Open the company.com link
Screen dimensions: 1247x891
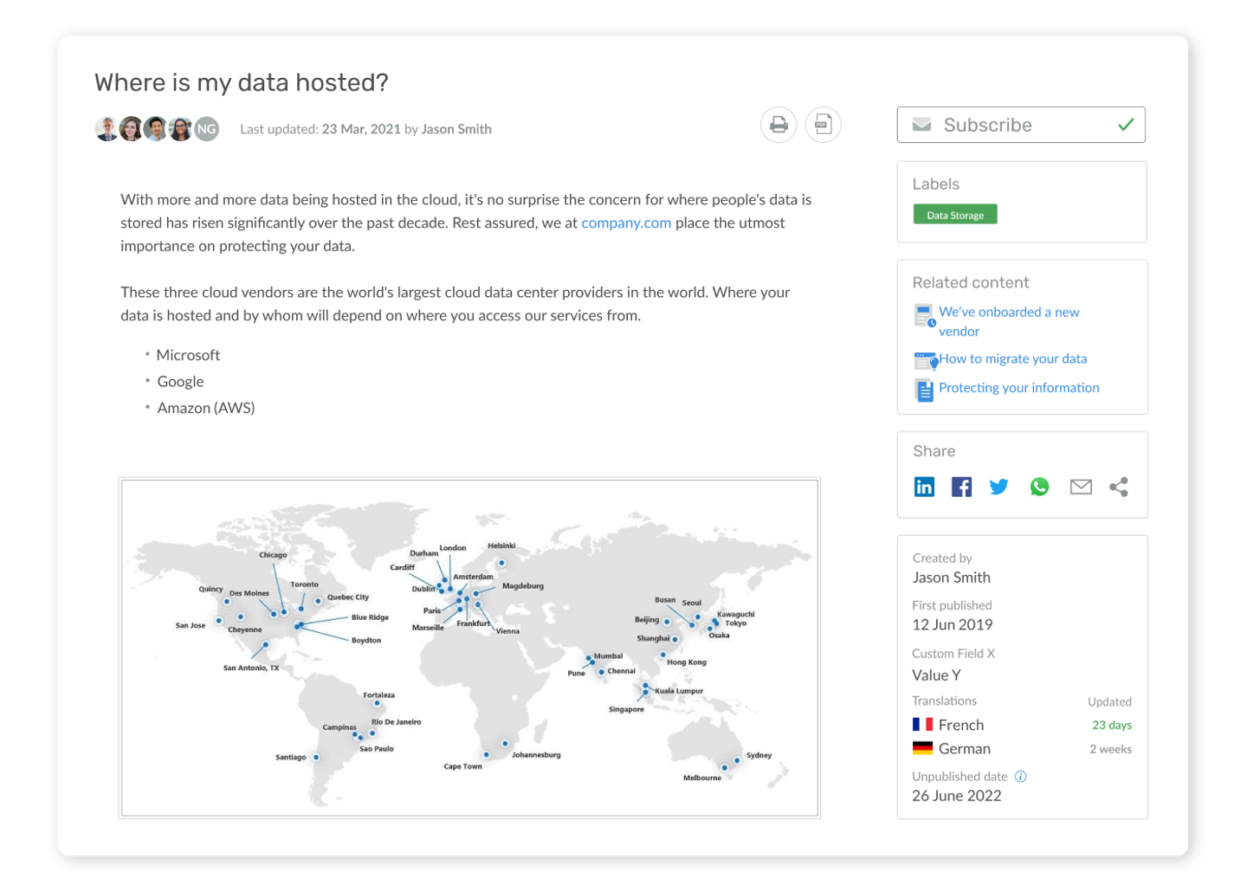point(626,223)
